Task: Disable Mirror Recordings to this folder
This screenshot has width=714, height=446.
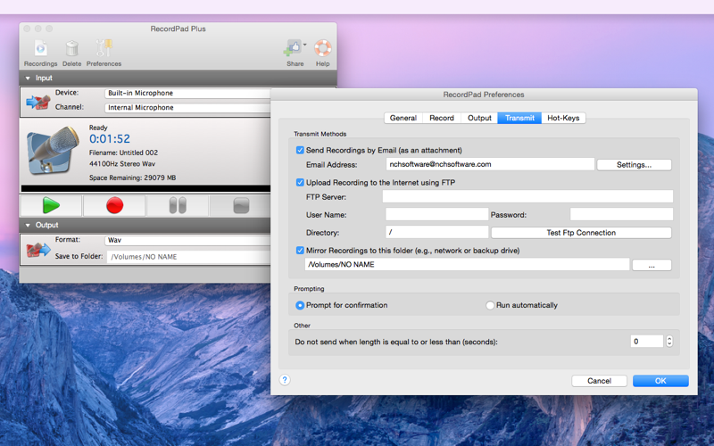Action: pos(300,251)
